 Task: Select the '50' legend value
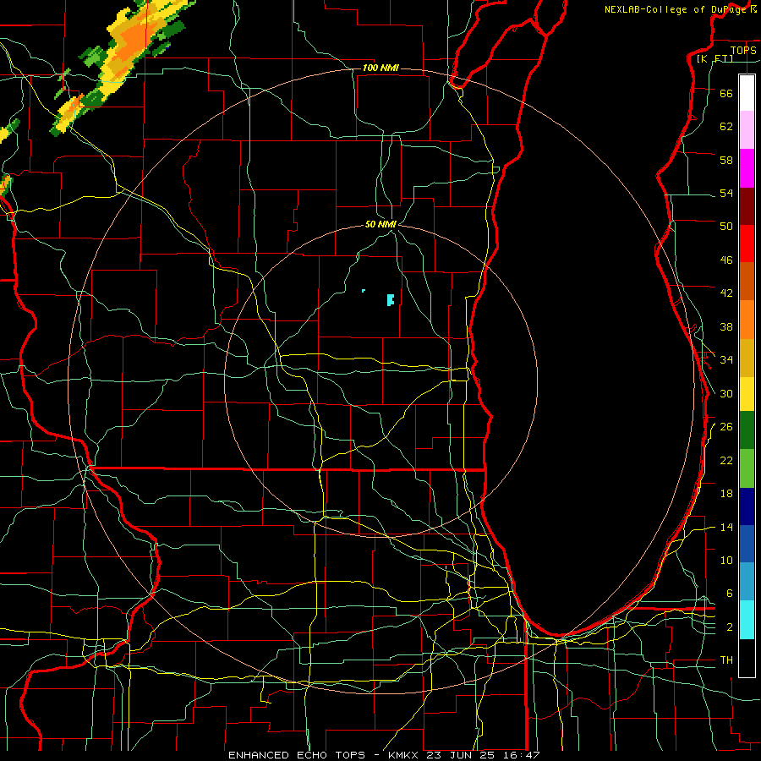point(726,226)
